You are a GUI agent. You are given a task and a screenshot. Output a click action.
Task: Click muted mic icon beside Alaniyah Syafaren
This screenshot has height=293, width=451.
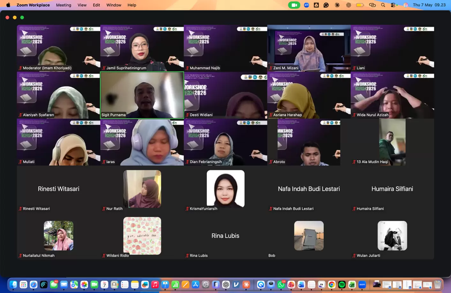point(20,115)
